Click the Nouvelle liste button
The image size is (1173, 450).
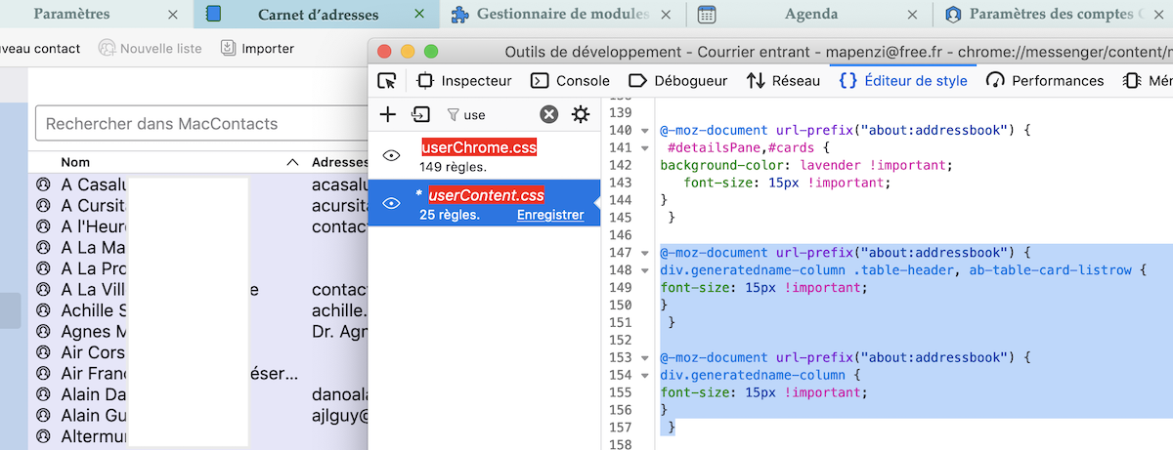[x=150, y=48]
